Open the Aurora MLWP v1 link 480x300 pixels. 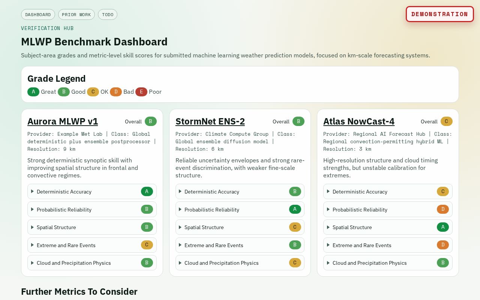pyautogui.click(x=63, y=121)
